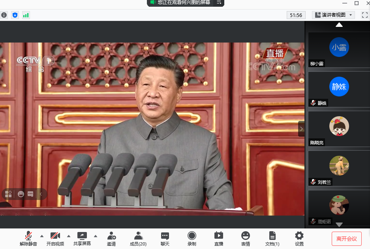Open the 邀请 invite icon
Image resolution: width=370 pixels, height=249 pixels.
coord(111,238)
